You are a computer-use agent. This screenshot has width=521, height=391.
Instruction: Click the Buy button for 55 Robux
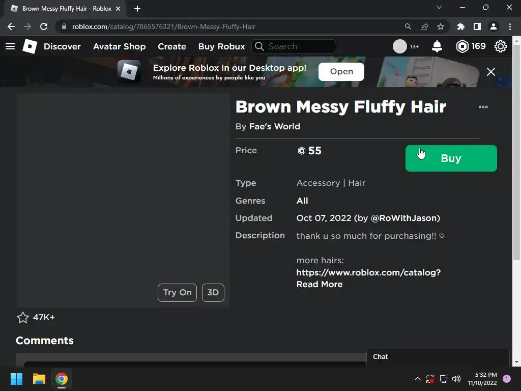click(451, 158)
